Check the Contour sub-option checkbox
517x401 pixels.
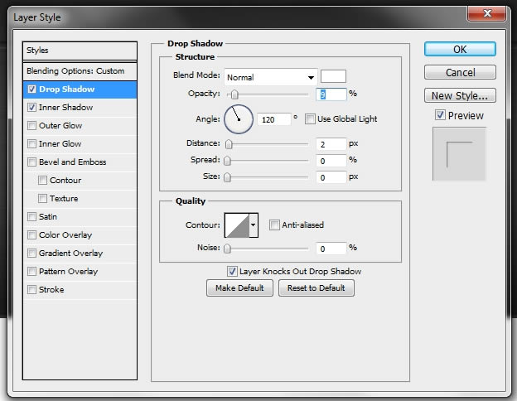coord(42,180)
